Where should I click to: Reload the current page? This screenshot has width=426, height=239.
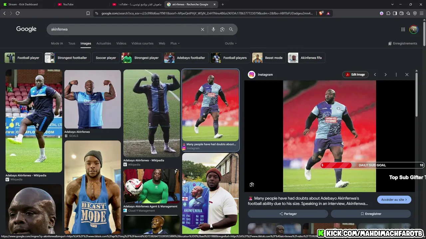pyautogui.click(x=18, y=13)
